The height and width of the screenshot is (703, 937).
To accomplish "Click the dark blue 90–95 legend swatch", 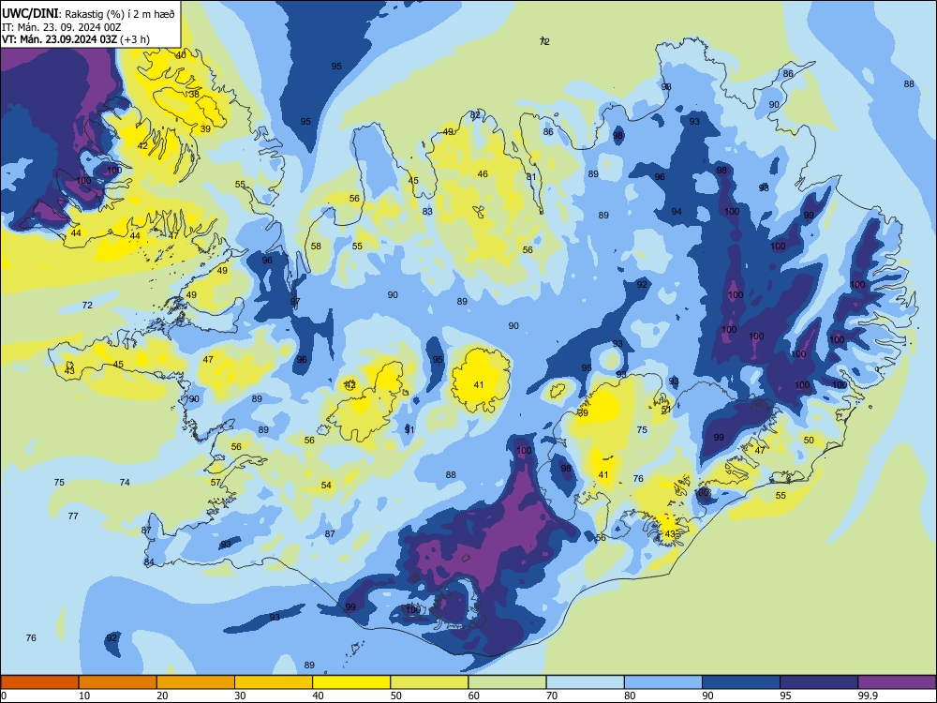I will pos(741,682).
